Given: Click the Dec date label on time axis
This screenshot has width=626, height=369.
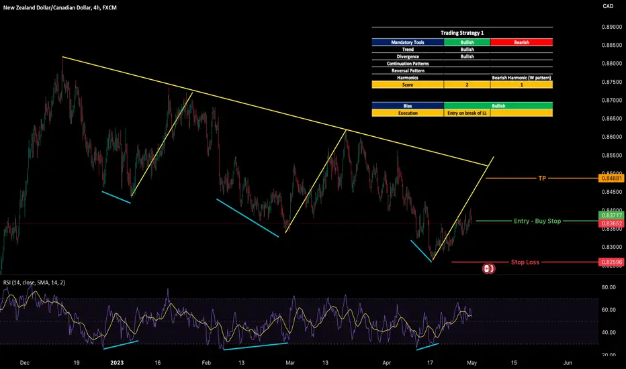Looking at the screenshot, I should pos(24,362).
